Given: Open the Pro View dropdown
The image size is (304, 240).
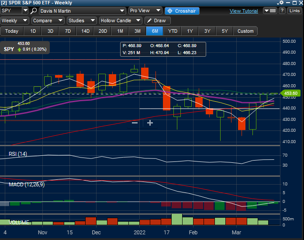Looking at the screenshot, I should pyautogui.click(x=145, y=10).
